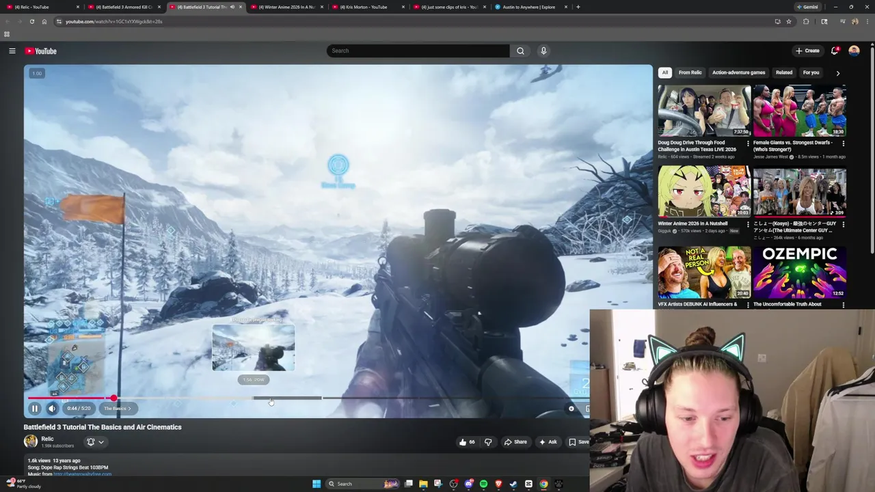Open Gemini in Chrome
875x492 pixels.
click(807, 7)
